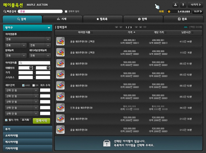Expand the 소비아이템 category
Viewport: 206px width, 153px height.
28,135
